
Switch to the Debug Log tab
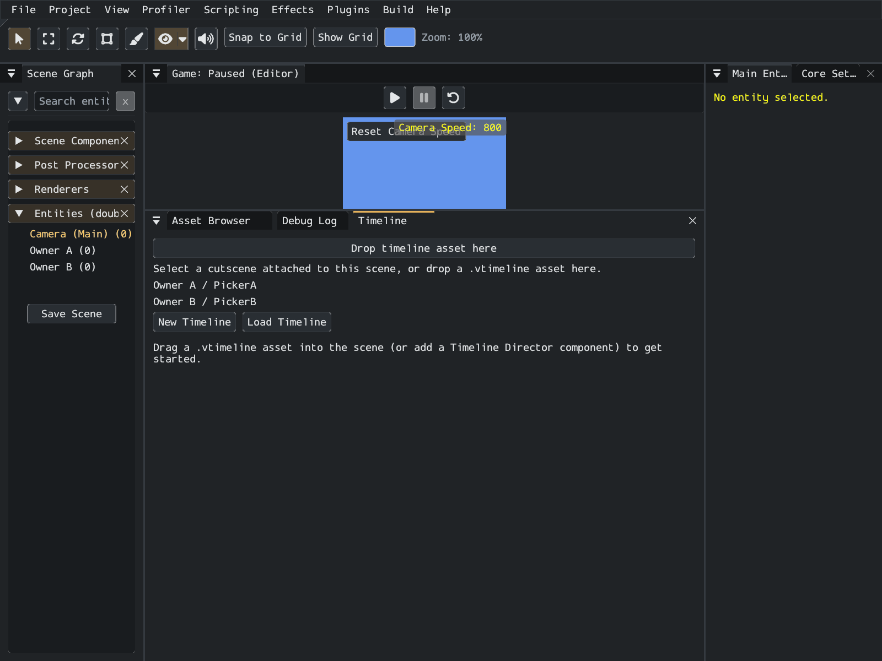[x=309, y=221]
